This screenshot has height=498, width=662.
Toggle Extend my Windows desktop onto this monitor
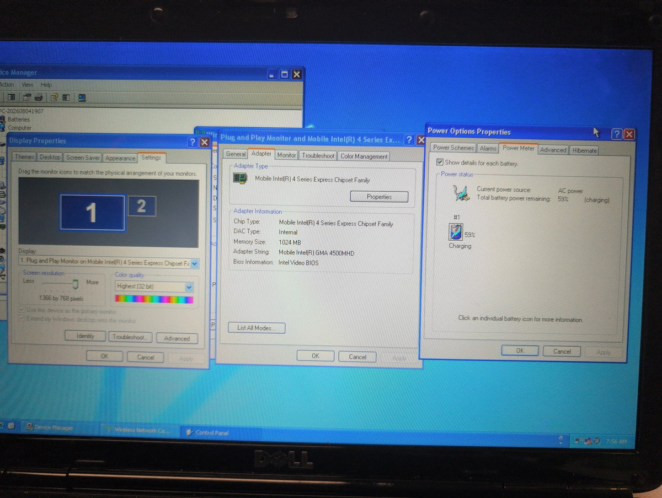click(23, 319)
